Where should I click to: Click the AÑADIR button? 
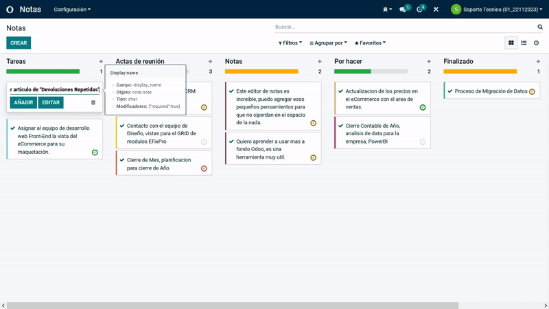click(23, 102)
